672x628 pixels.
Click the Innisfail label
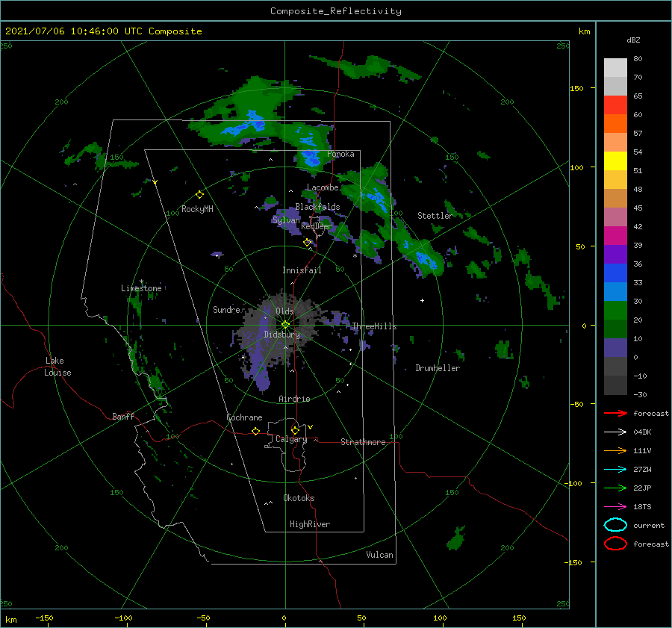click(x=302, y=270)
